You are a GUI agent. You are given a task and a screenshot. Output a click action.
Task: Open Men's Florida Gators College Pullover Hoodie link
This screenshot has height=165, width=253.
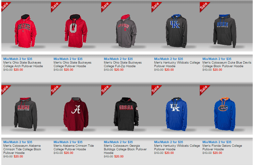click(x=222, y=147)
